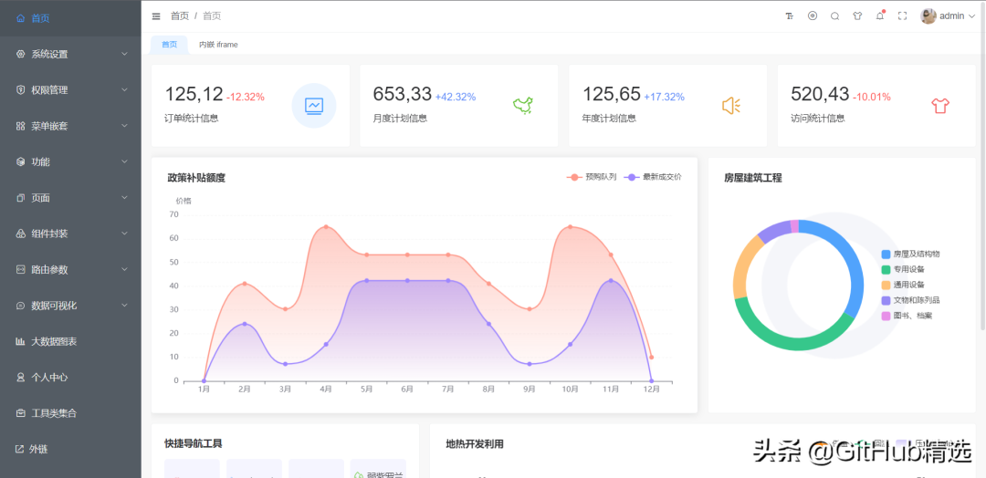Screen dimensions: 986x478
Task: Select 大数据图表 in the sidebar
Action: [54, 341]
